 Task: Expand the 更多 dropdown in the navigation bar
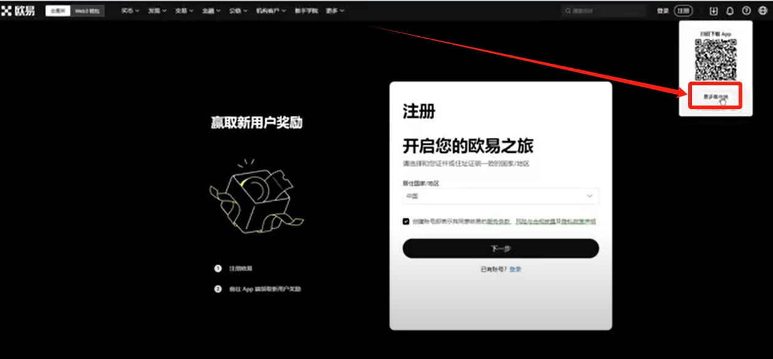(x=335, y=11)
